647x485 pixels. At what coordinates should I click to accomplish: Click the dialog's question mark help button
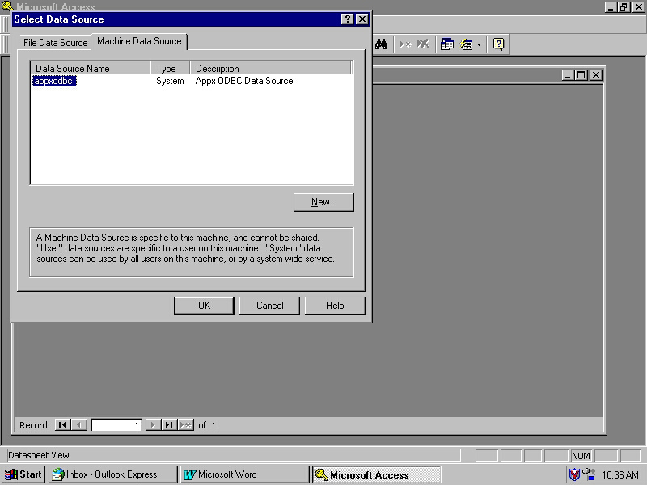pos(348,19)
